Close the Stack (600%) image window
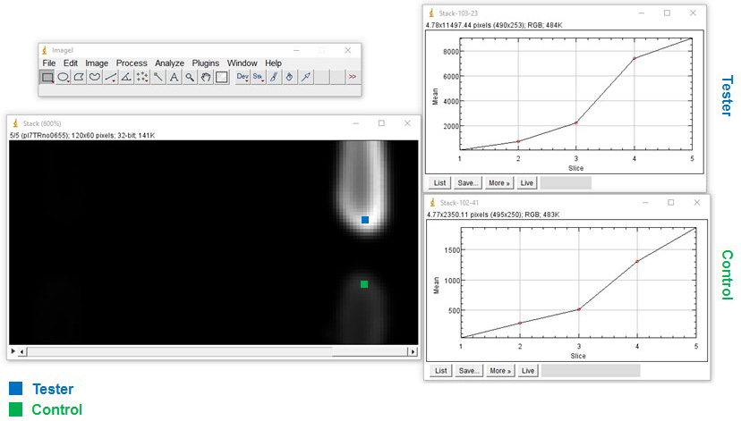Screen dimensions: 741x421 (407, 123)
